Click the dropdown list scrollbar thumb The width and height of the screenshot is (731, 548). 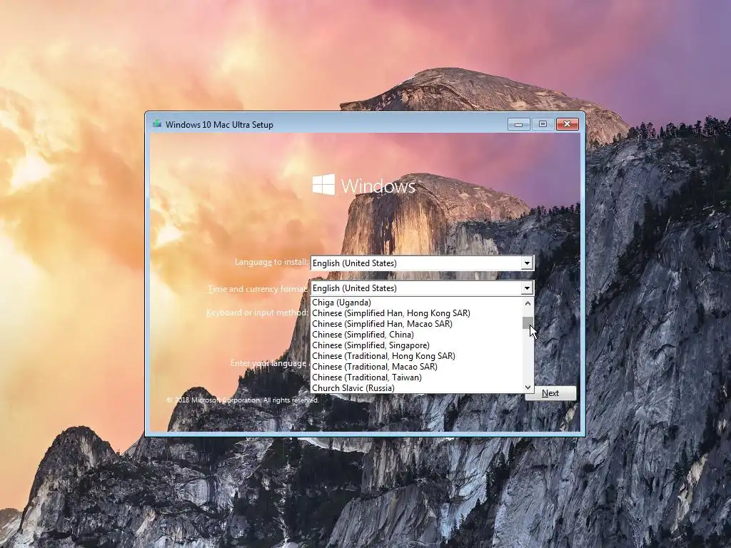pyautogui.click(x=528, y=323)
